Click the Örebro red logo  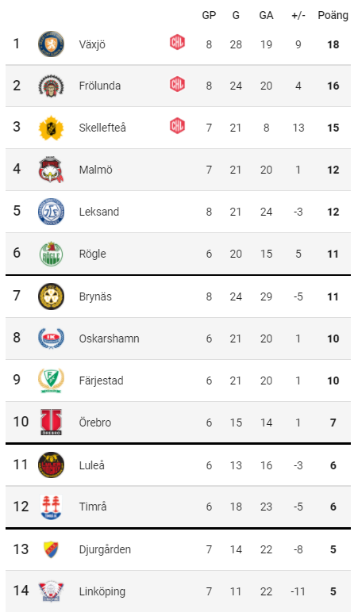click(51, 422)
